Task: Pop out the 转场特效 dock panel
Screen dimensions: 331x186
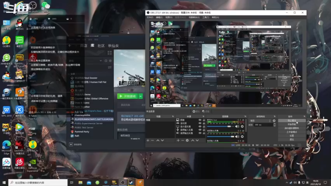Action: click(x=275, y=117)
